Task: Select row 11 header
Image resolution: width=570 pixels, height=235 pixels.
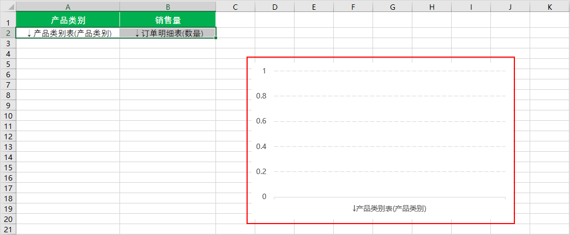Action: point(8,126)
